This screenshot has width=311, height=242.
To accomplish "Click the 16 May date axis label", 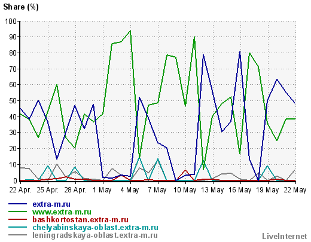I will pos(240,190).
